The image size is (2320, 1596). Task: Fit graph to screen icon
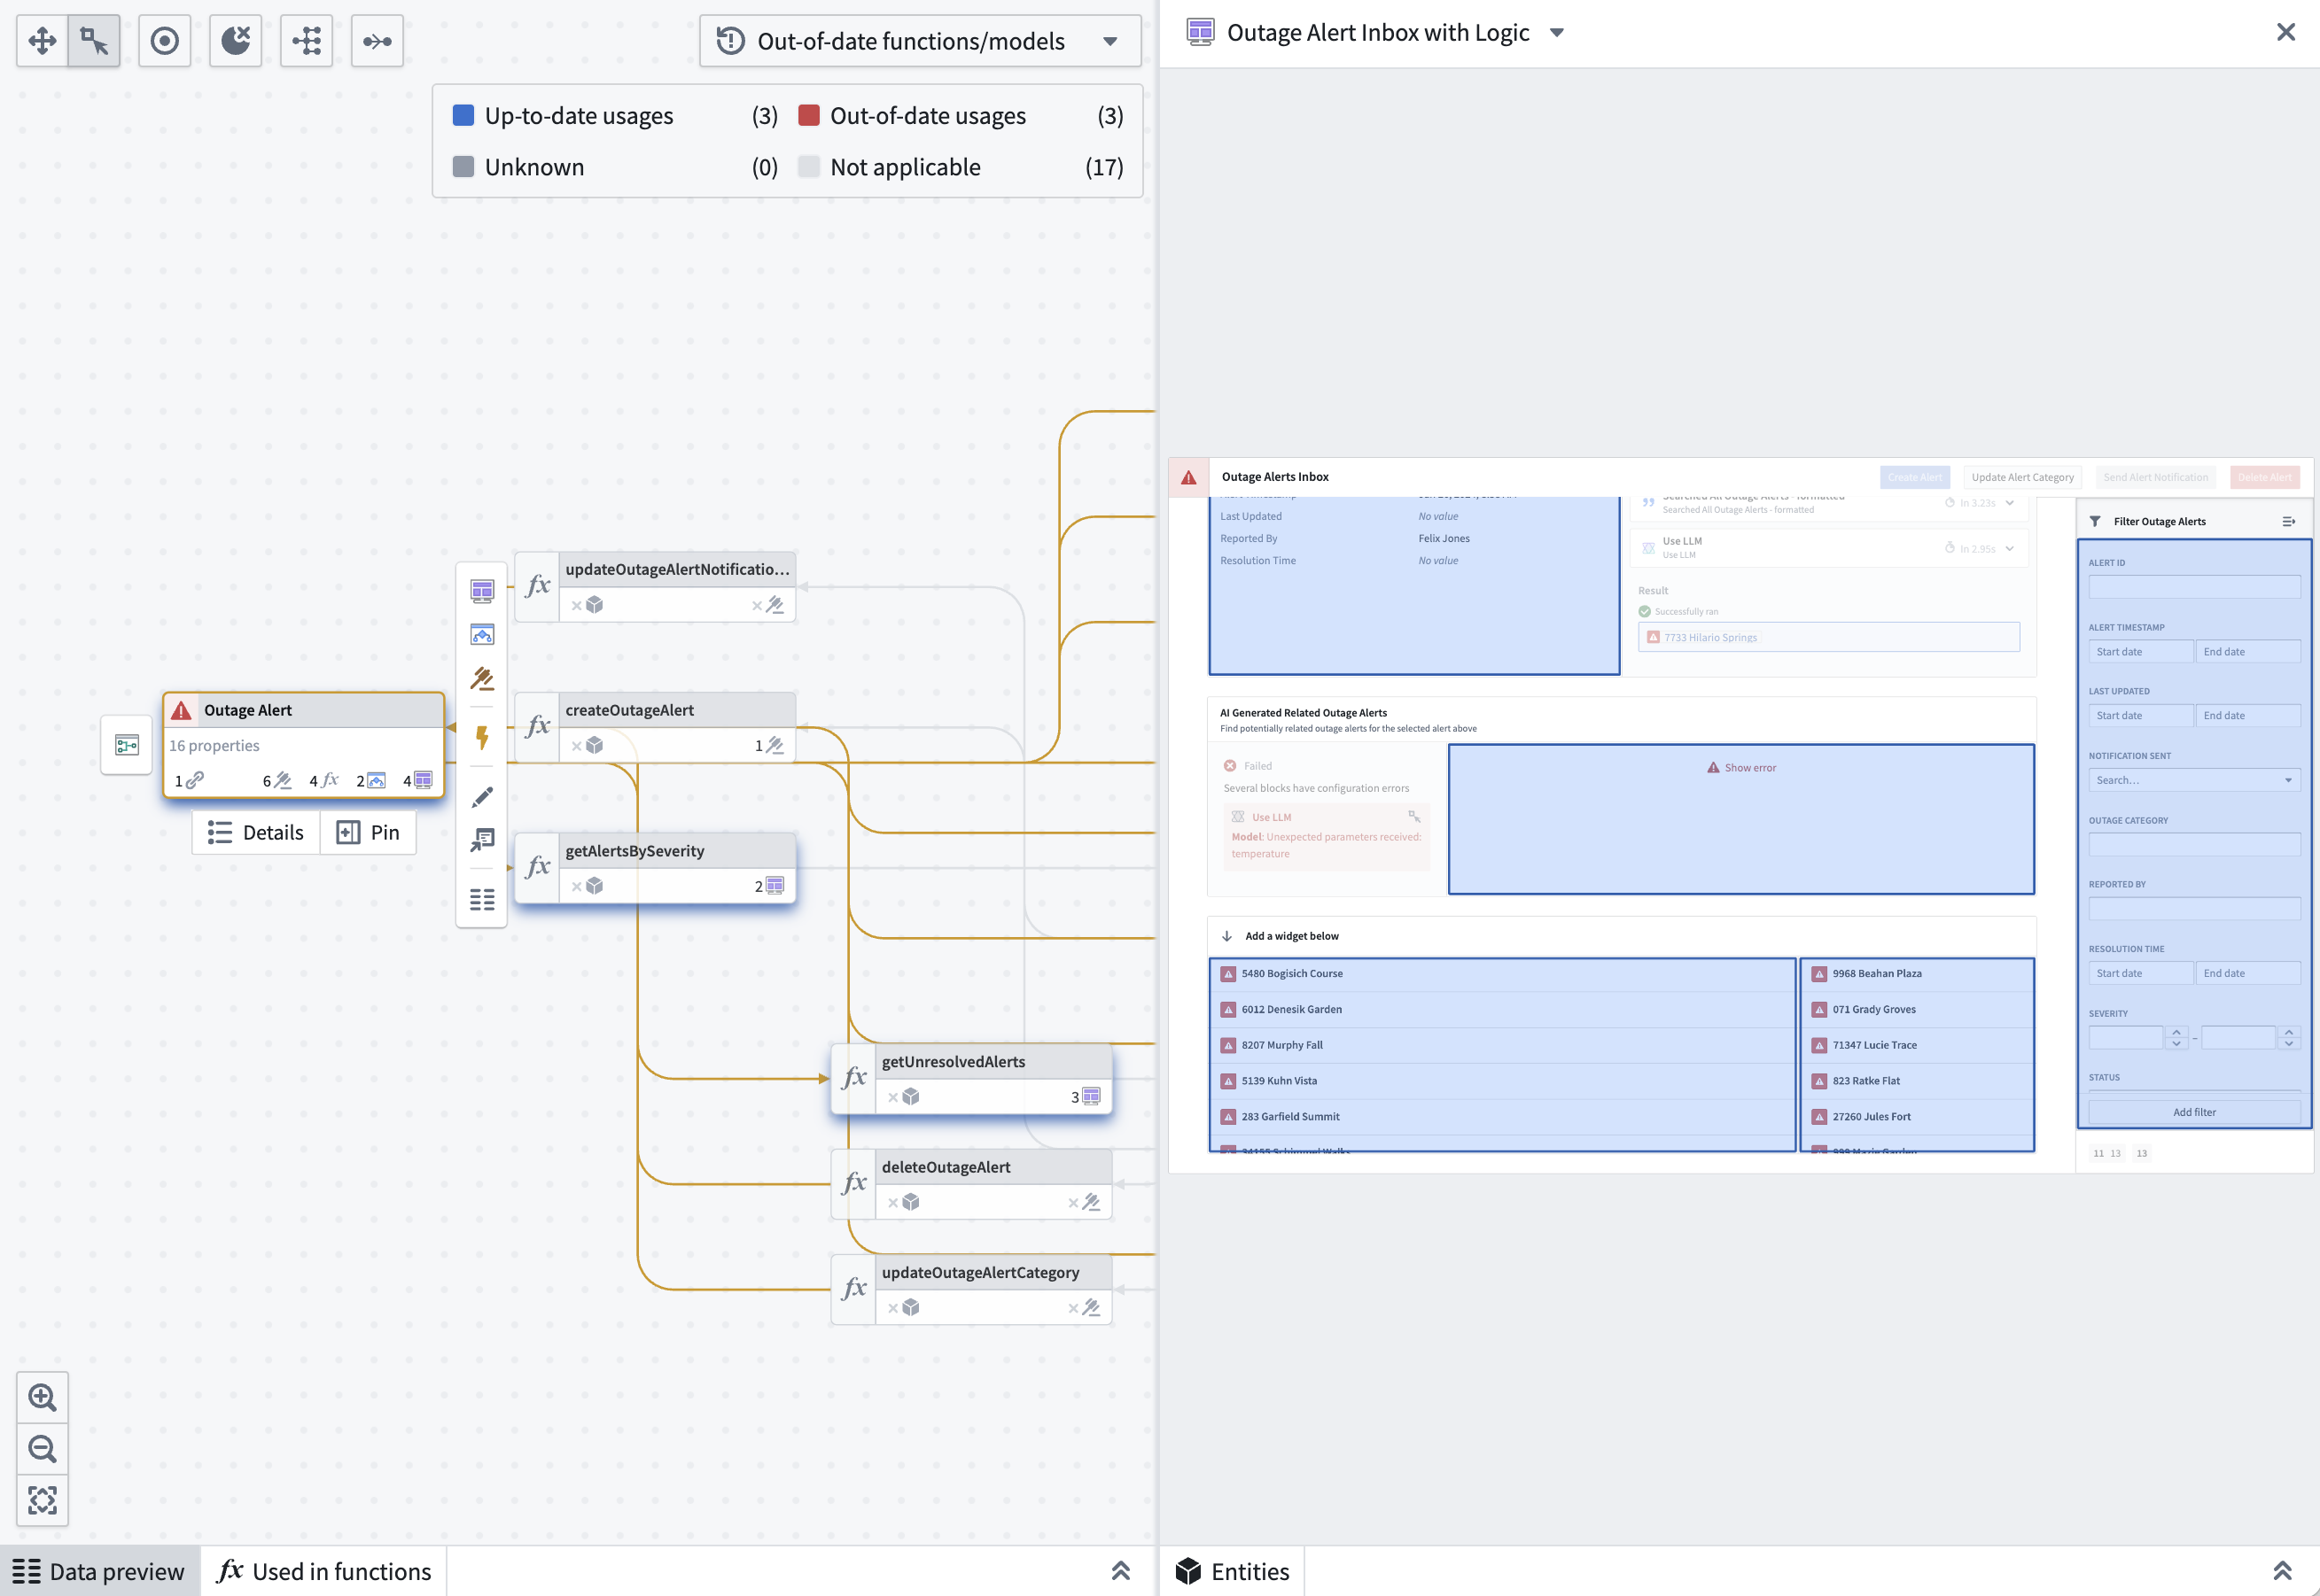pos(42,1500)
